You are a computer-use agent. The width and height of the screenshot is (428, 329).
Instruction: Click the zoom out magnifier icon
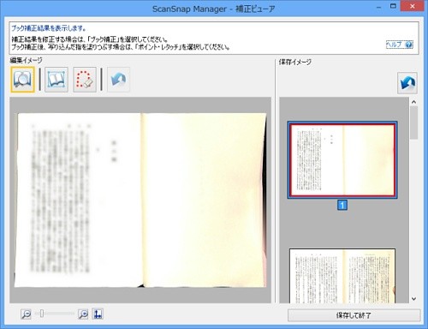tap(26, 314)
